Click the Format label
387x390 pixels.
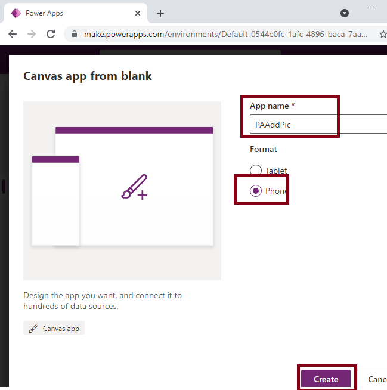[x=263, y=149]
